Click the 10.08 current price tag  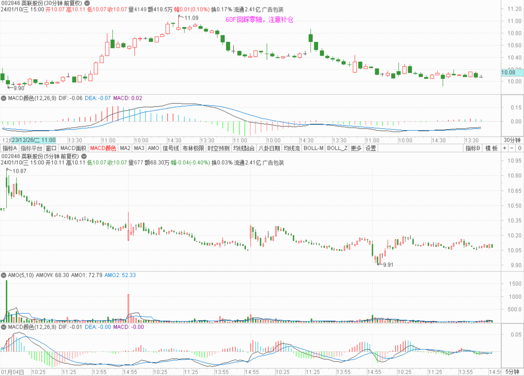tap(512, 72)
